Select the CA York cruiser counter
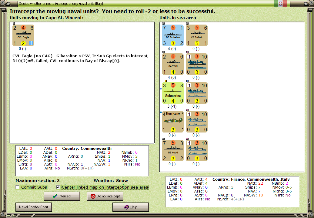 [173, 64]
